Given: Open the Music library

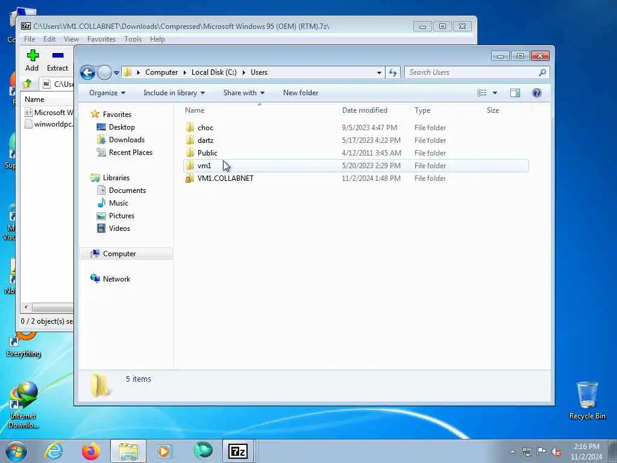Looking at the screenshot, I should coord(119,203).
